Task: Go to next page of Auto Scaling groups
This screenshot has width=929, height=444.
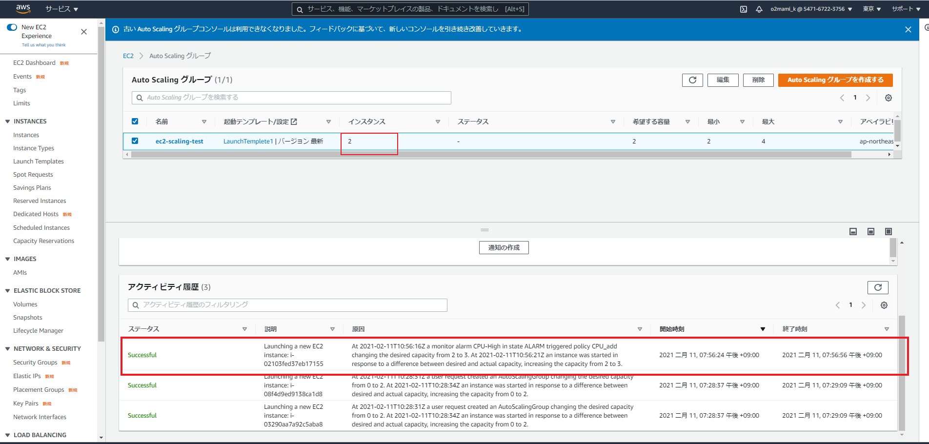Action: pos(868,98)
